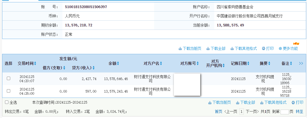Viewport: 307px width, 118px height.
Task: Sort by 备注 column arrows
Action: coord(291,64)
